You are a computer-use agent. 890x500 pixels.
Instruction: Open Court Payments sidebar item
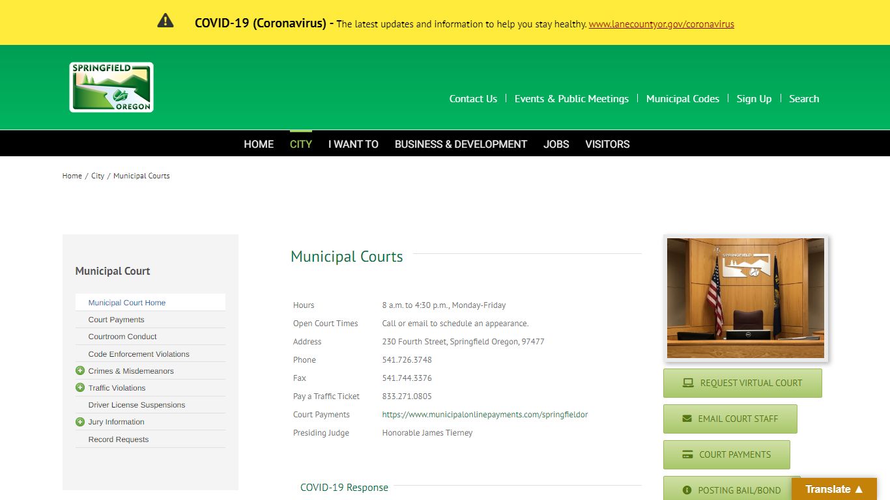[x=151, y=320]
